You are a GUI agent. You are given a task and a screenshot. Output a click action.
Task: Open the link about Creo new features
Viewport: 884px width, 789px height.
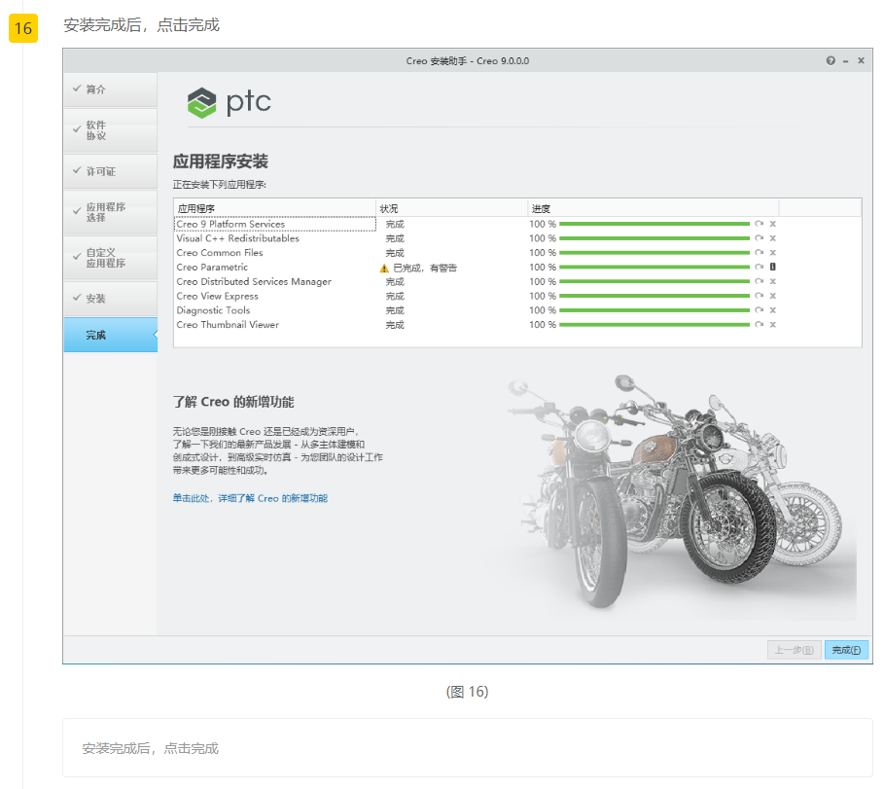pyautogui.click(x=250, y=498)
